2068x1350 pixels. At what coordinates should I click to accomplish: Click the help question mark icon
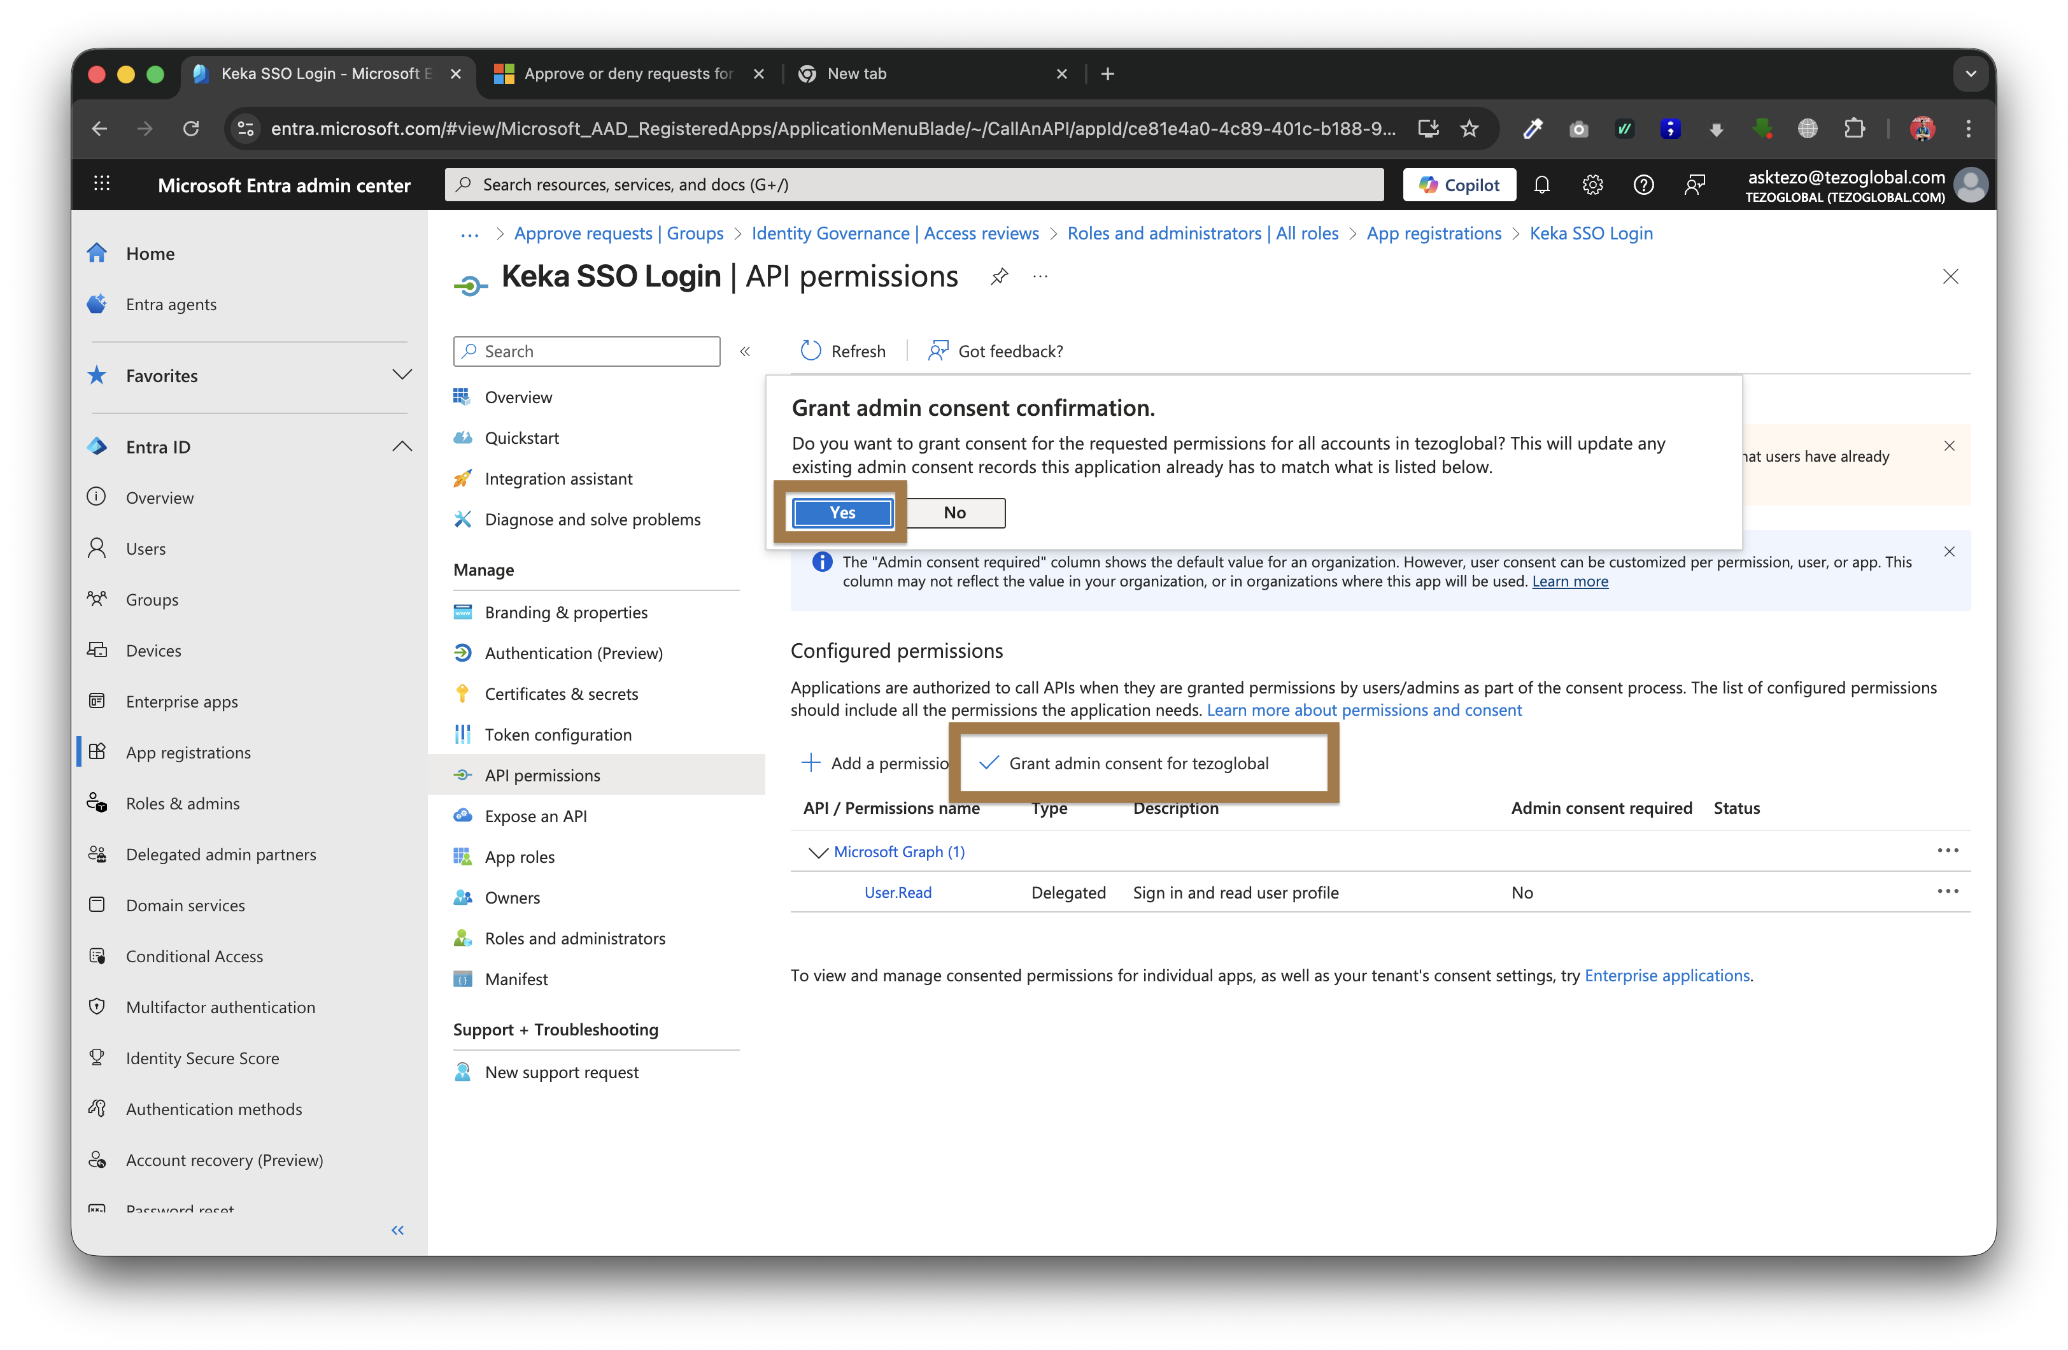1642,184
